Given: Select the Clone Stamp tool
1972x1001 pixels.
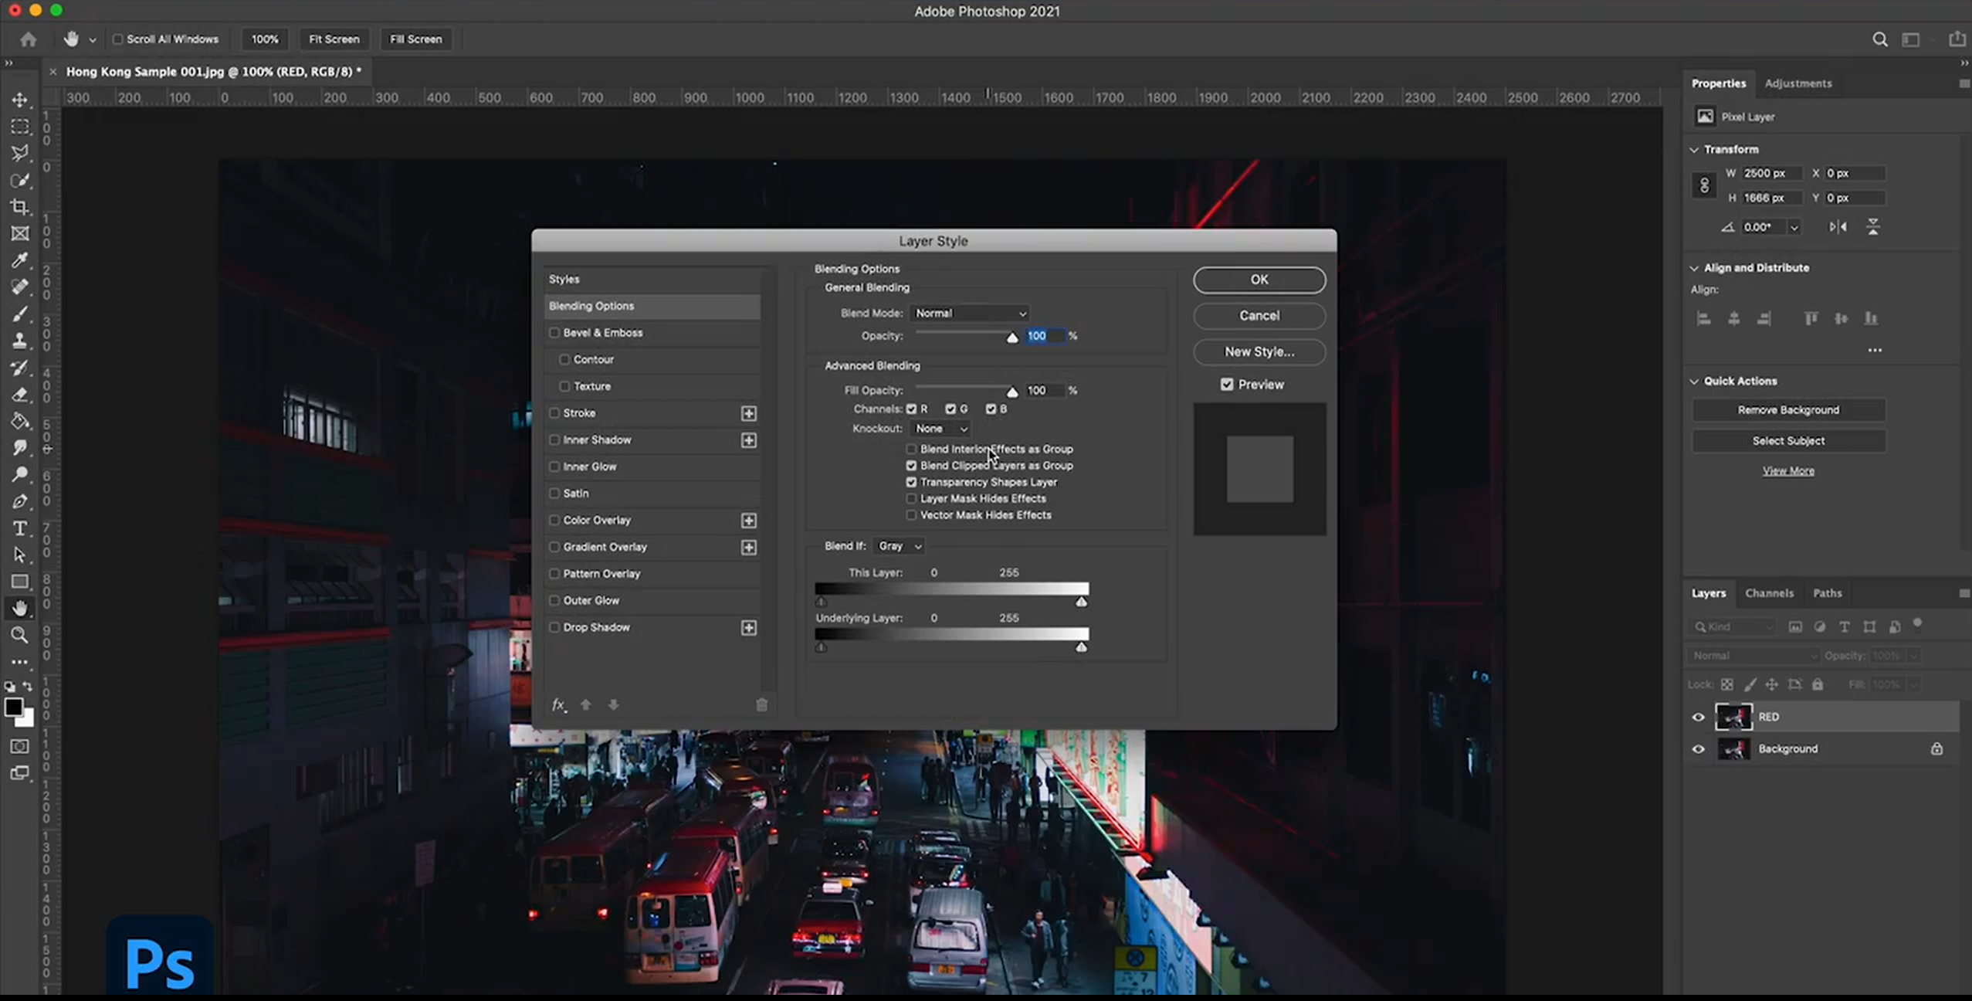Looking at the screenshot, I should (x=20, y=341).
